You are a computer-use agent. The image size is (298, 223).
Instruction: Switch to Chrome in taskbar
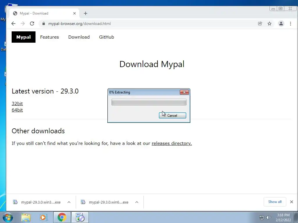[x=62, y=217]
